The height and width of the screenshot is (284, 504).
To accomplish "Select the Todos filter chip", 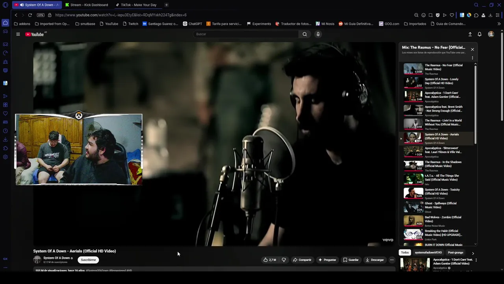I will tap(405, 252).
